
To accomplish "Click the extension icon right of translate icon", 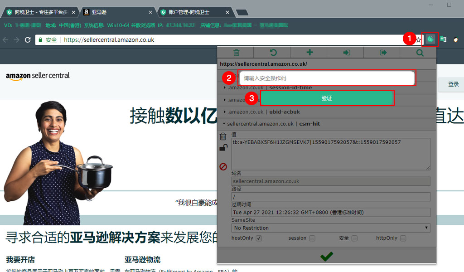I will [456, 39].
